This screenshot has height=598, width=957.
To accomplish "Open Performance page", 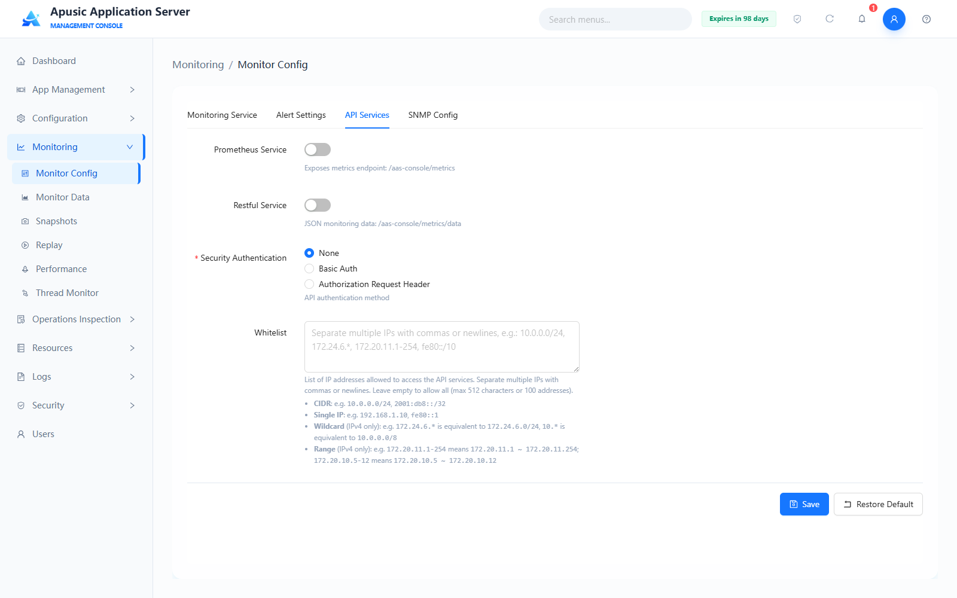I will [77, 269].
